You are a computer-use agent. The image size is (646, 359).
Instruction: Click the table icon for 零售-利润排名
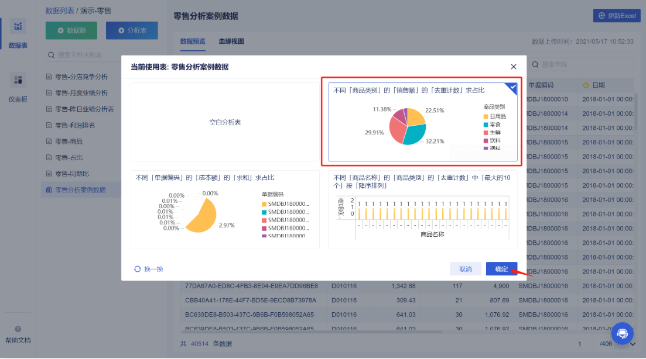(x=49, y=125)
